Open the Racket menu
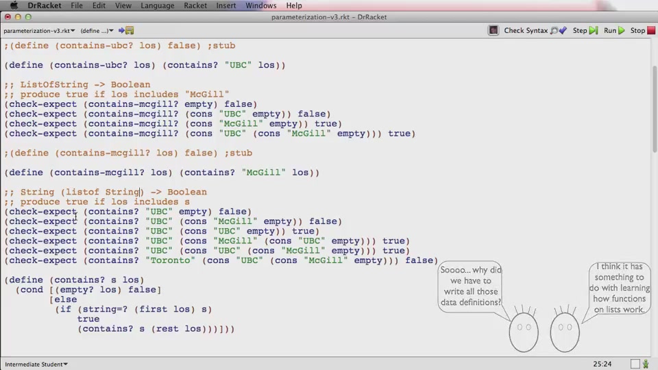 pyautogui.click(x=195, y=5)
